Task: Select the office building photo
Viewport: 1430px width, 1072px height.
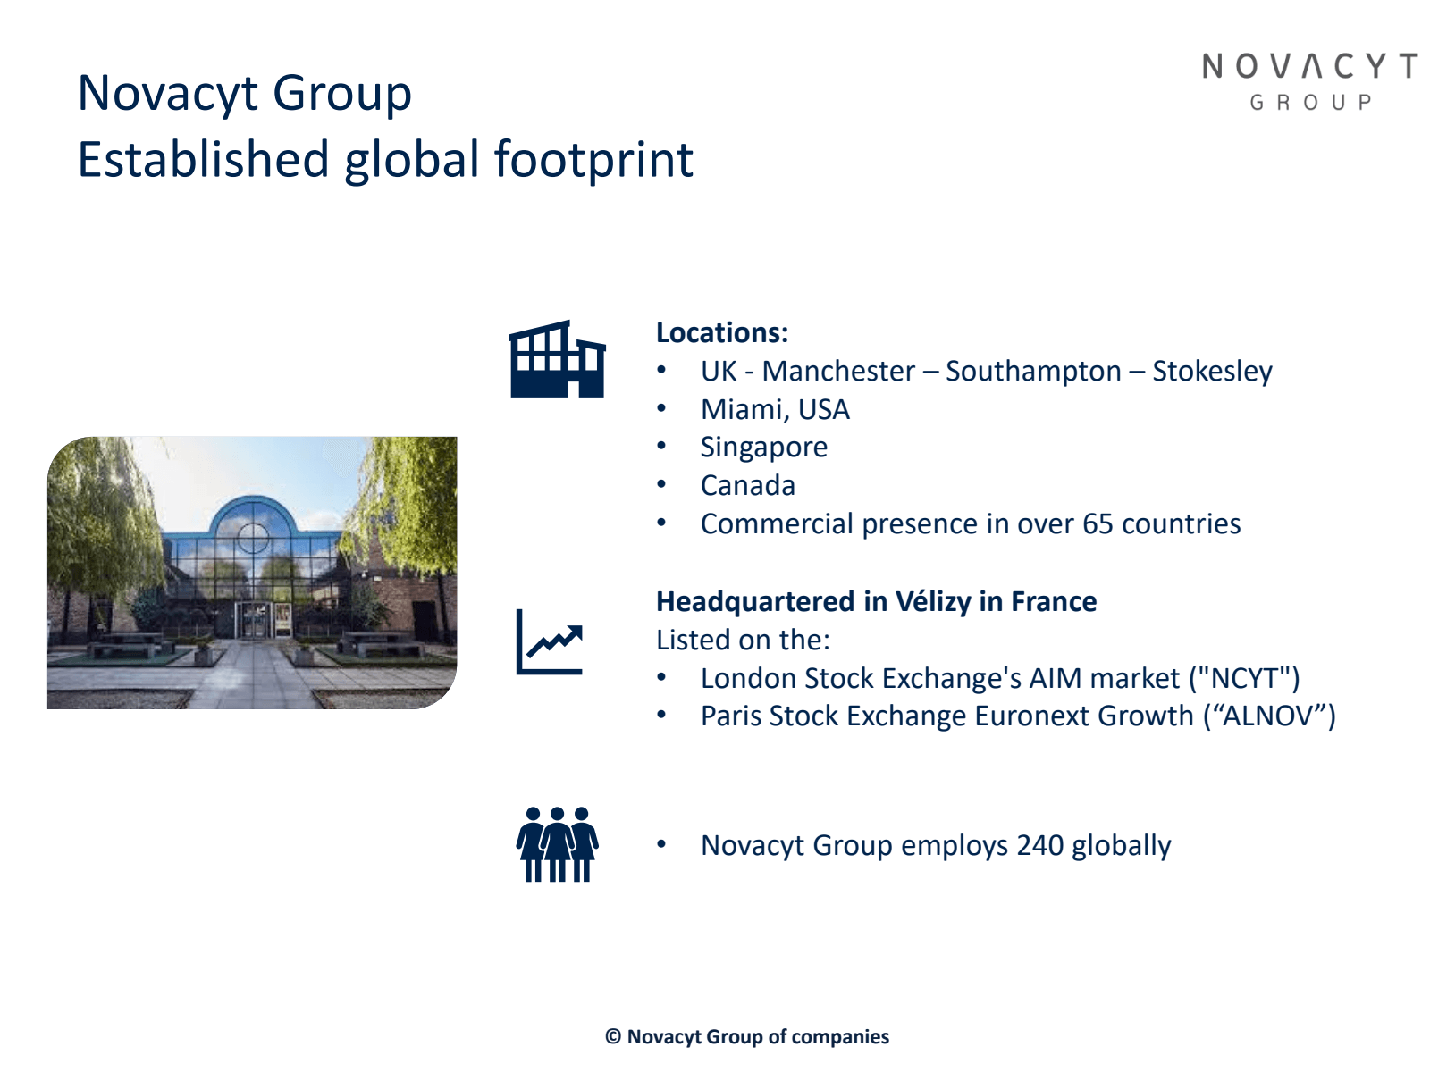Action: (252, 573)
